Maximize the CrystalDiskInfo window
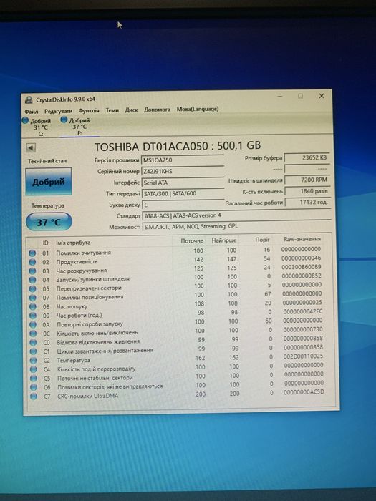The height and width of the screenshot is (501, 376). click(300, 96)
